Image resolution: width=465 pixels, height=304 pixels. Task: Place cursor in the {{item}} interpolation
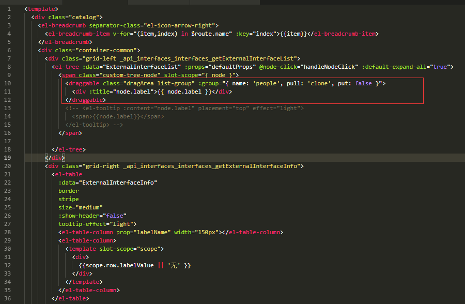(293, 34)
